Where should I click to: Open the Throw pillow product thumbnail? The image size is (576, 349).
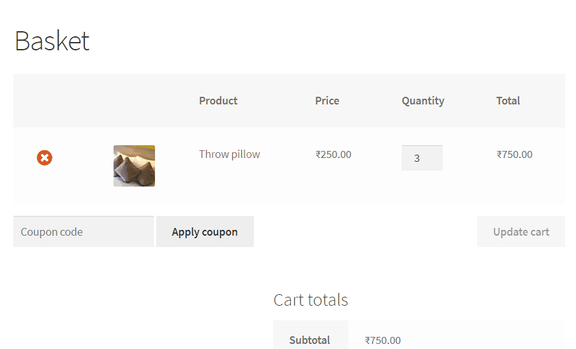click(134, 166)
